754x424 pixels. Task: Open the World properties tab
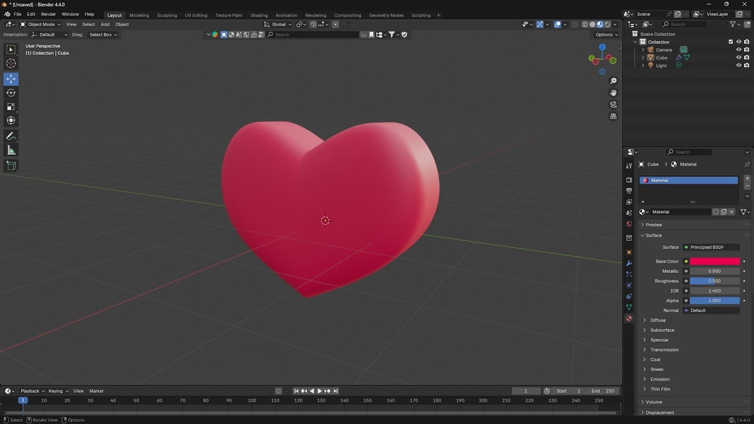point(629,224)
